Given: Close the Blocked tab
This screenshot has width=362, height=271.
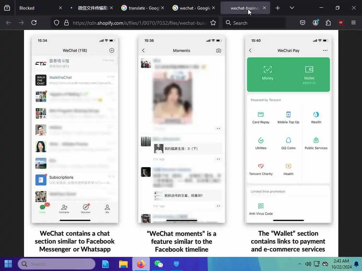Looking at the screenshot, I should (60, 8).
